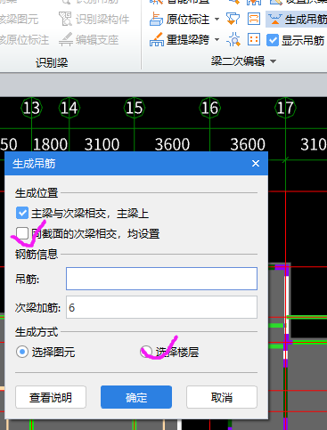The image size is (327, 430).
Task: Expand the 重提梁跨 dropdown arrow
Action: click(x=217, y=39)
